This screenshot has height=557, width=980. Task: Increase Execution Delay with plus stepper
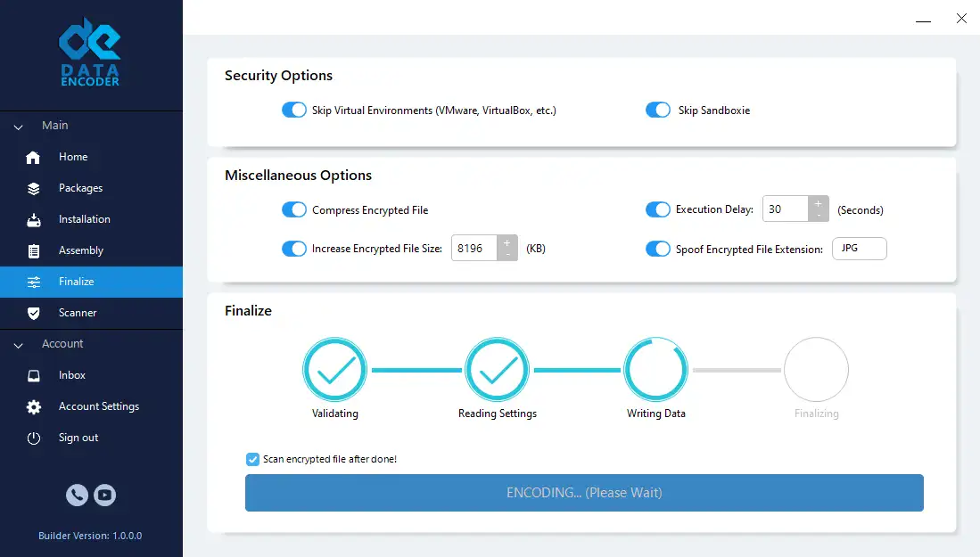point(818,203)
